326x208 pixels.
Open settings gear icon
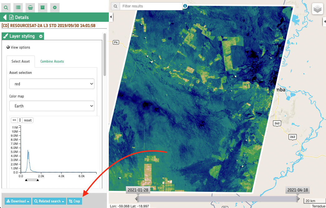pyautogui.click(x=55, y=7)
